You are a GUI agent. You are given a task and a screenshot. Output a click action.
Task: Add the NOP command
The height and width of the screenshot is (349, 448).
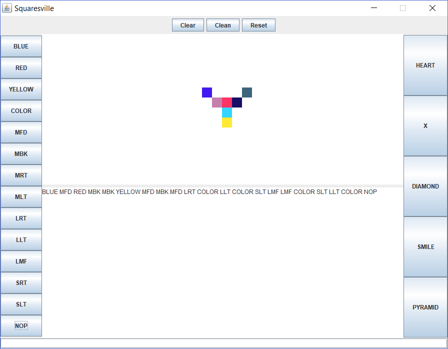pyautogui.click(x=21, y=326)
